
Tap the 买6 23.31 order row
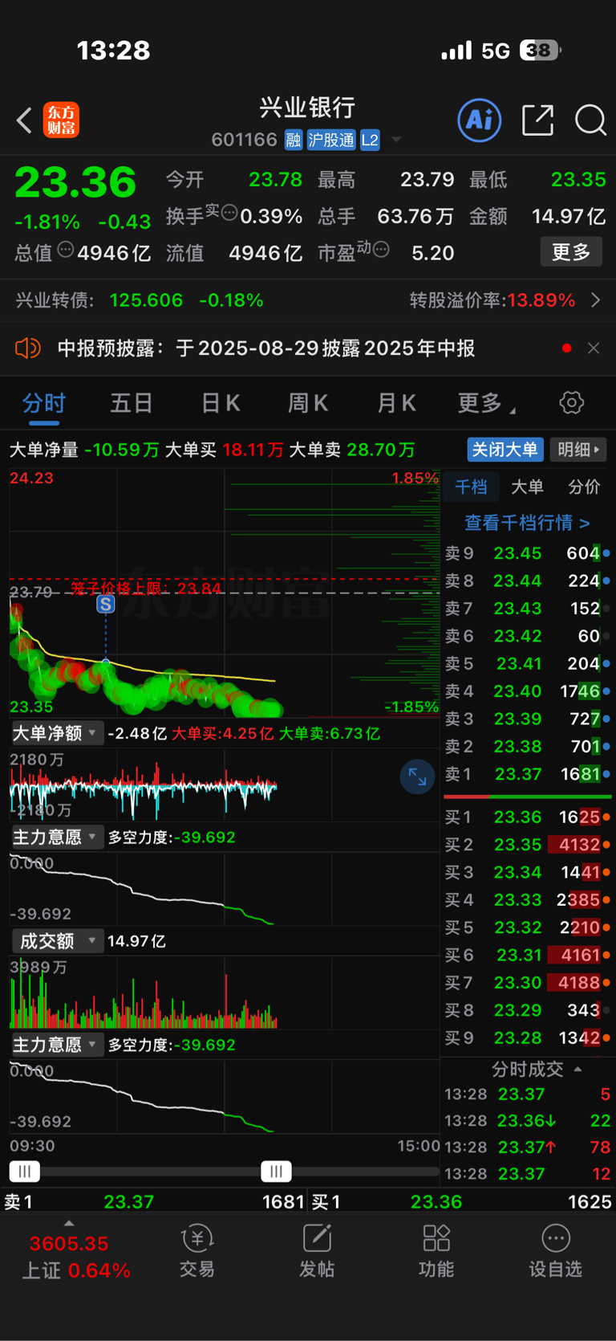point(527,956)
